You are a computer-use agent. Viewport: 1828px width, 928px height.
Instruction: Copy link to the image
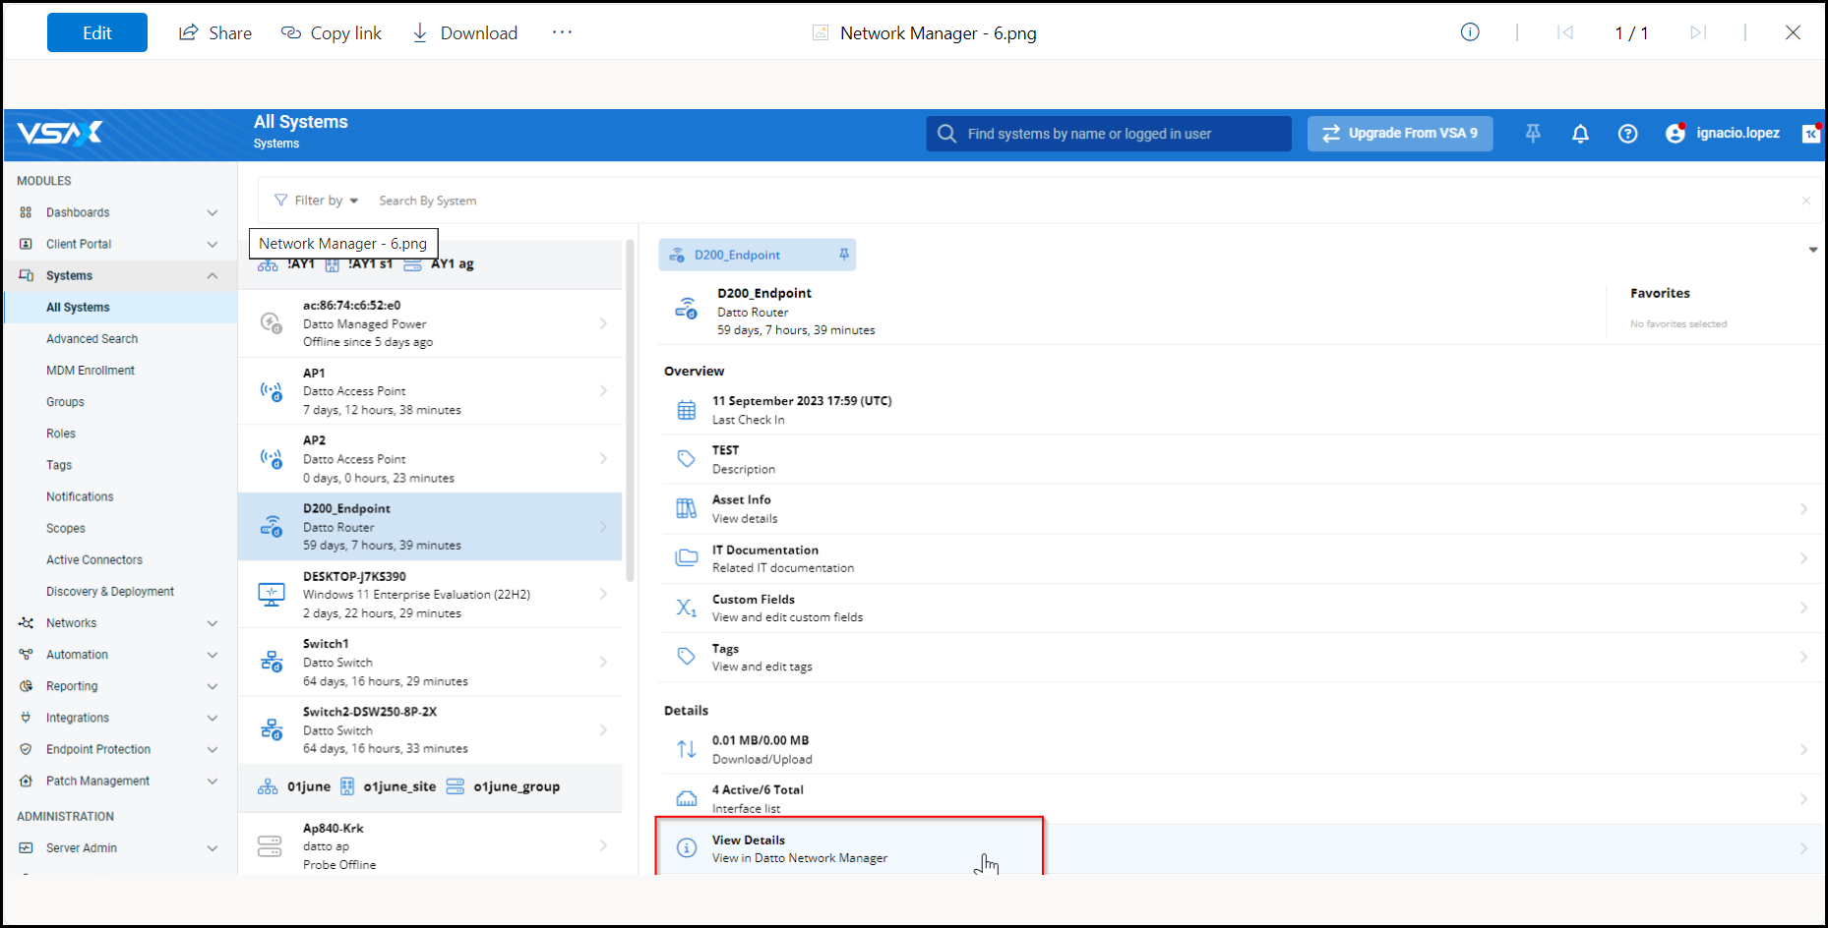click(332, 32)
